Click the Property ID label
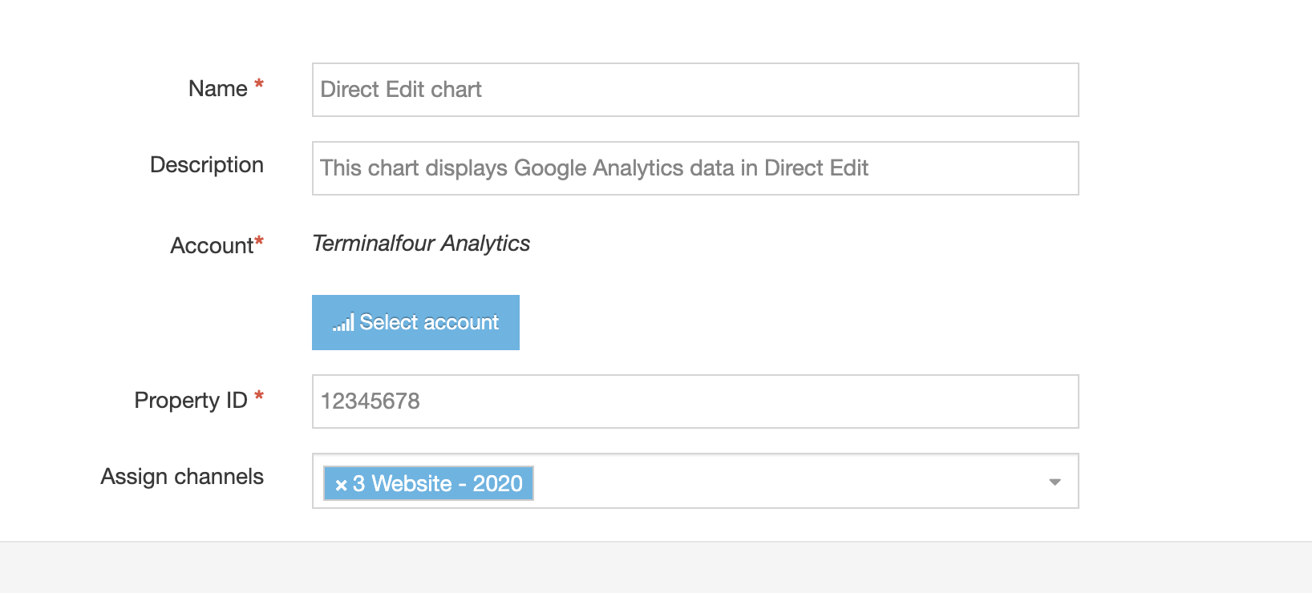1312x593 pixels. click(x=191, y=401)
